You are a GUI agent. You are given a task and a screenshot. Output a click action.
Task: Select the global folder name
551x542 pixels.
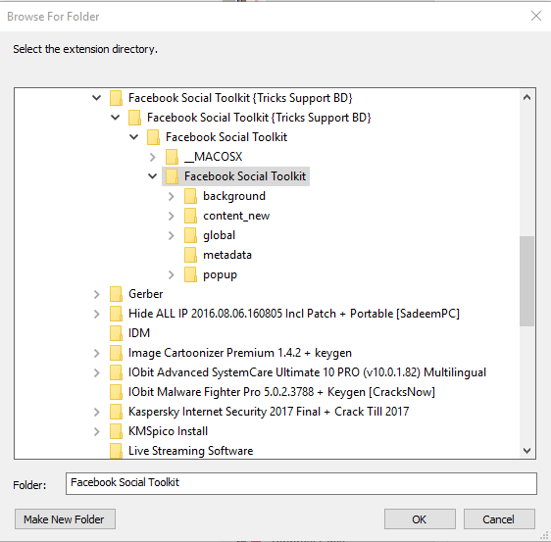(219, 235)
